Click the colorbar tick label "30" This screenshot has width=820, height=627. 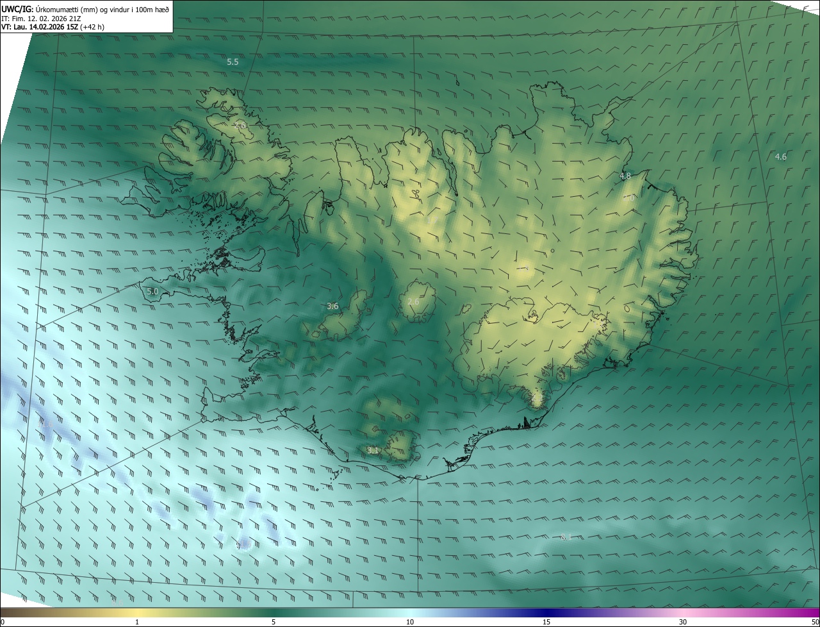[x=683, y=622]
